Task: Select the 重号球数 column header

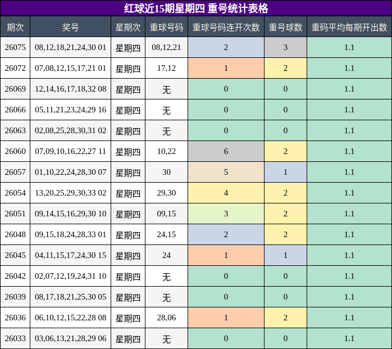Action: 285,27
